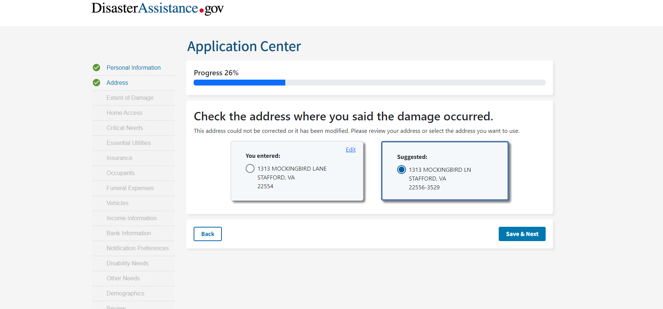Select the Suggested address radio button

point(402,170)
